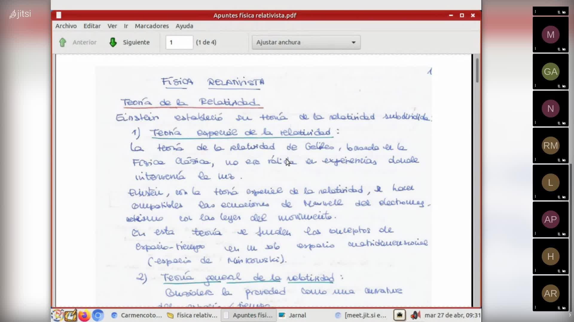
Task: Open the notes editor launcher icon
Action: pos(71,315)
